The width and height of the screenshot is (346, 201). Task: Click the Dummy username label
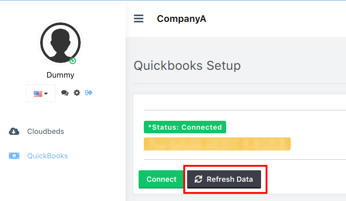tap(60, 75)
